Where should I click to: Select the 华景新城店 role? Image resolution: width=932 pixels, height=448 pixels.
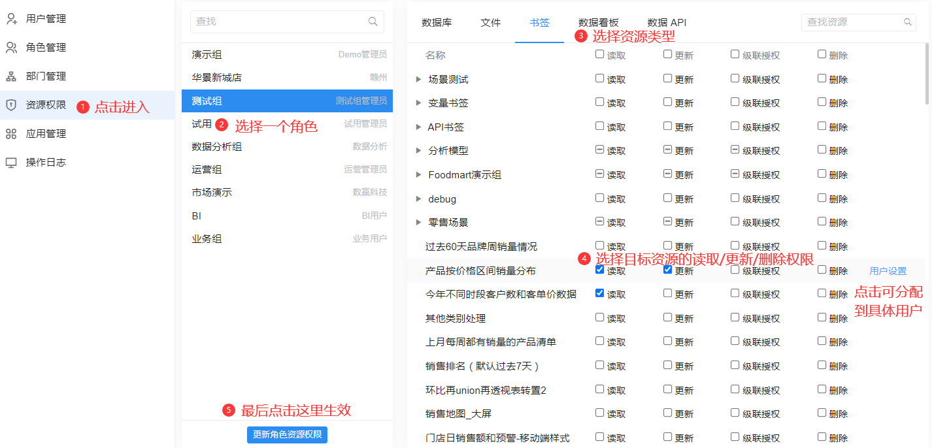point(287,78)
